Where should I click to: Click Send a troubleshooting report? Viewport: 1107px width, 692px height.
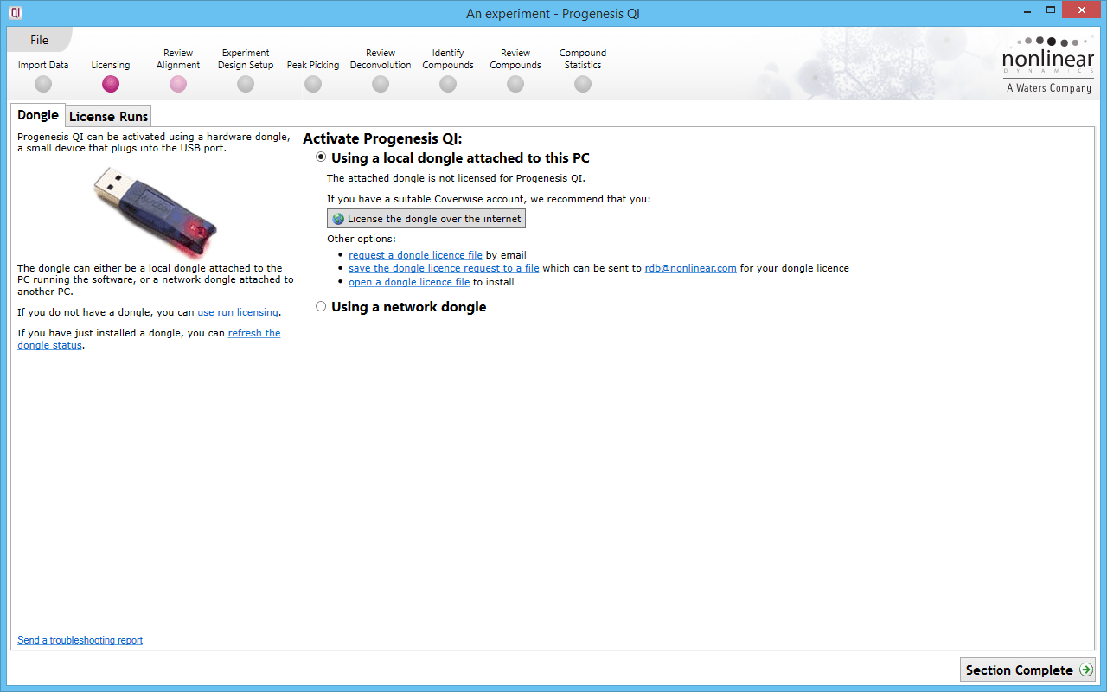(80, 640)
